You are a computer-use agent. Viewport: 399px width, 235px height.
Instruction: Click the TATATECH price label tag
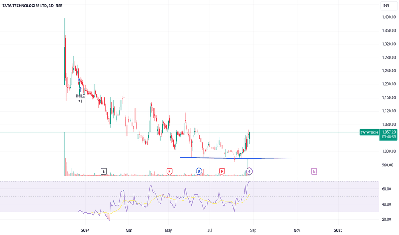[x=369, y=132]
